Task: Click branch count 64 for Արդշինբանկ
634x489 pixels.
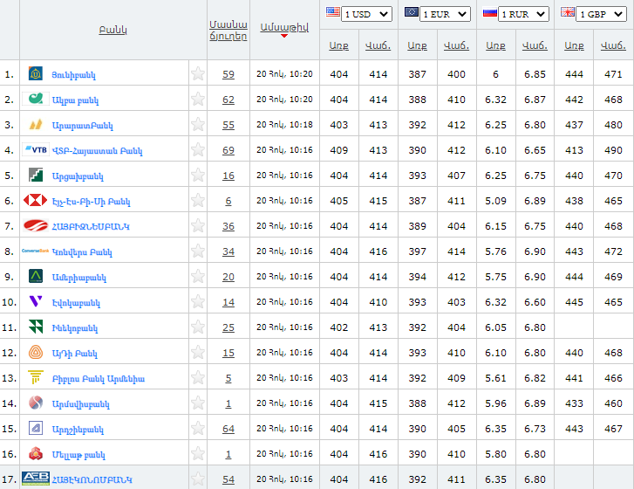Action: pyautogui.click(x=228, y=429)
